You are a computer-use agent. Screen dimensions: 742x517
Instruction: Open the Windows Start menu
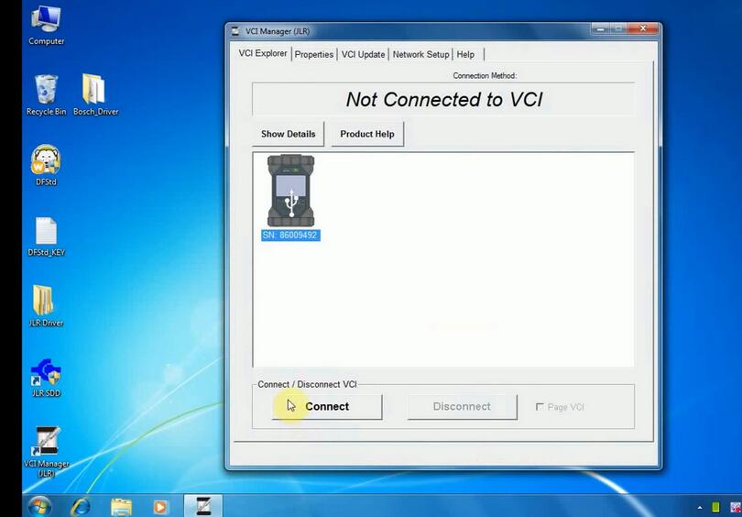click(x=39, y=507)
